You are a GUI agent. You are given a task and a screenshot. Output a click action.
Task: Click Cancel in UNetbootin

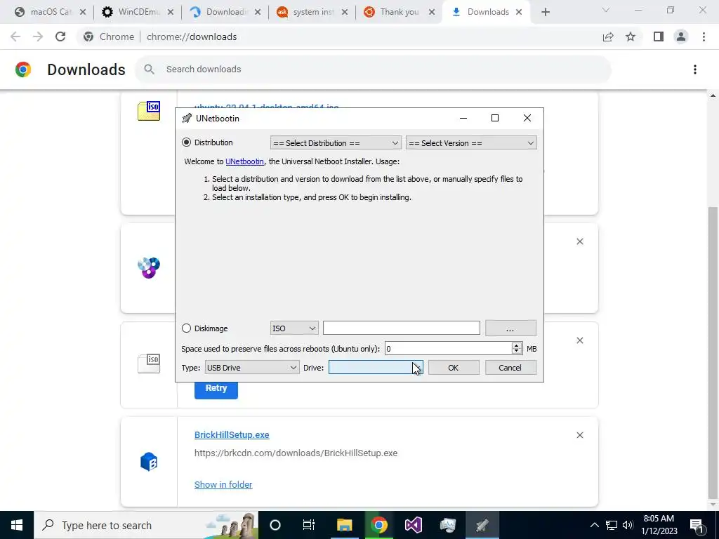(x=510, y=368)
